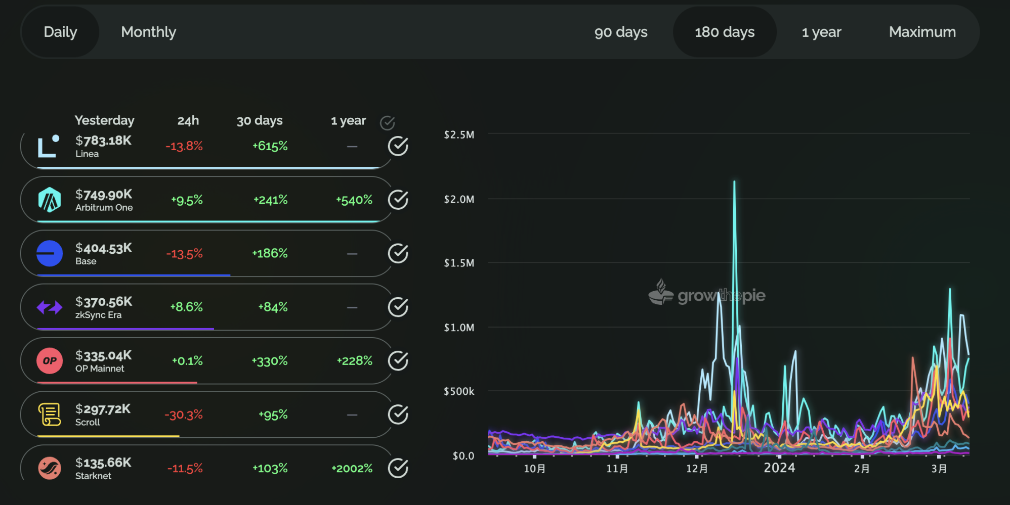Click the Arbitrum One value $749.90K
The height and width of the screenshot is (505, 1010).
tap(104, 194)
